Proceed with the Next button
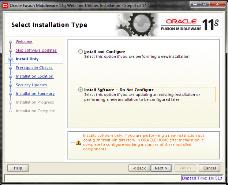This screenshot has height=185, width=228. [161, 168]
